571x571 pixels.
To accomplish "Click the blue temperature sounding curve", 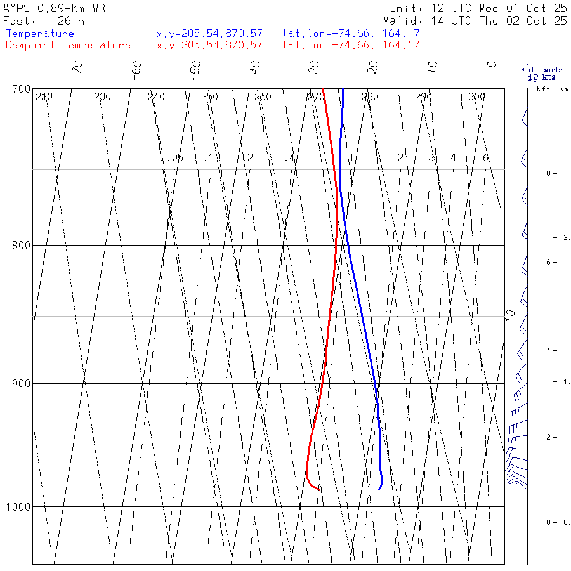I will pyautogui.click(x=362, y=313).
